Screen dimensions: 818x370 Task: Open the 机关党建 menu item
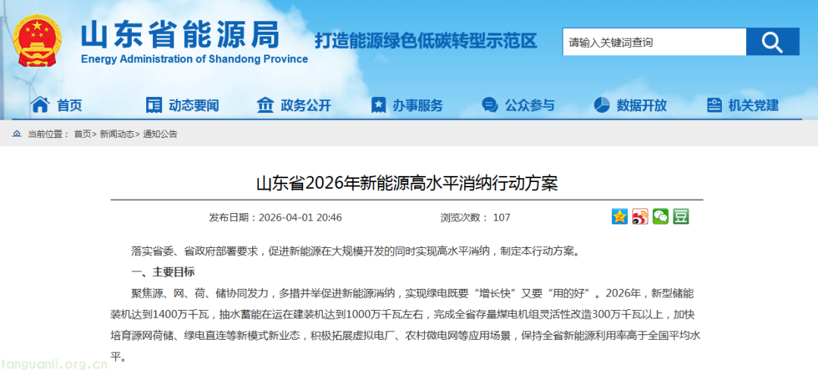pyautogui.click(x=754, y=105)
